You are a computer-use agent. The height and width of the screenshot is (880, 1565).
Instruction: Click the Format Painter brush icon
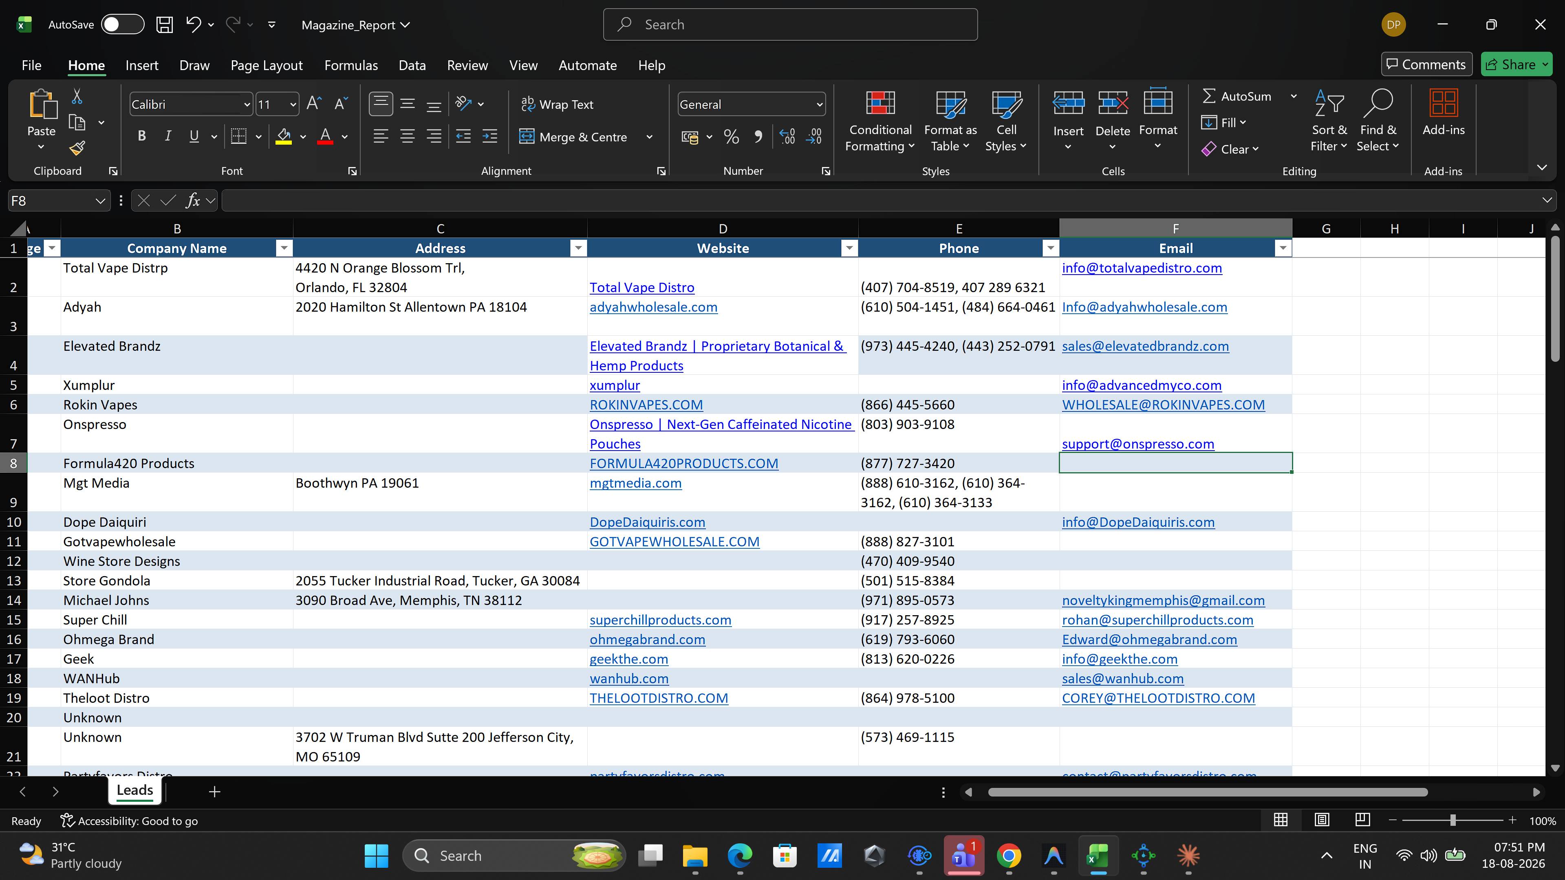77,147
